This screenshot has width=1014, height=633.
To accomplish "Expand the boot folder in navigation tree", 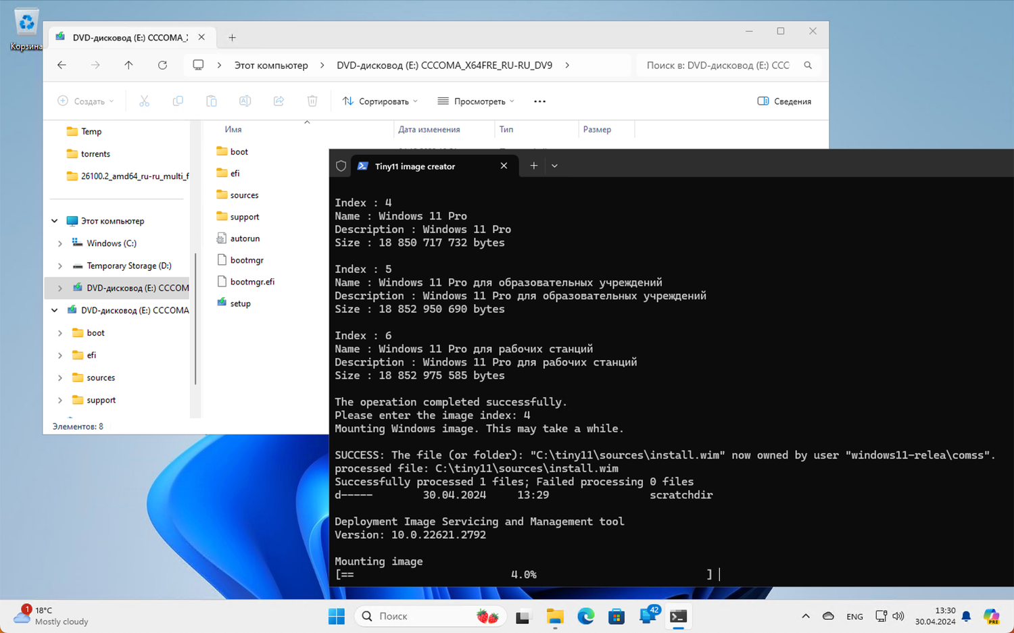I will click(60, 333).
